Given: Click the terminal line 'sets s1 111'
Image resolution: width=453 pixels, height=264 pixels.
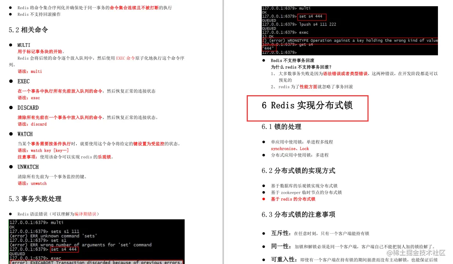Looking at the screenshot, I should click(x=65, y=231).
